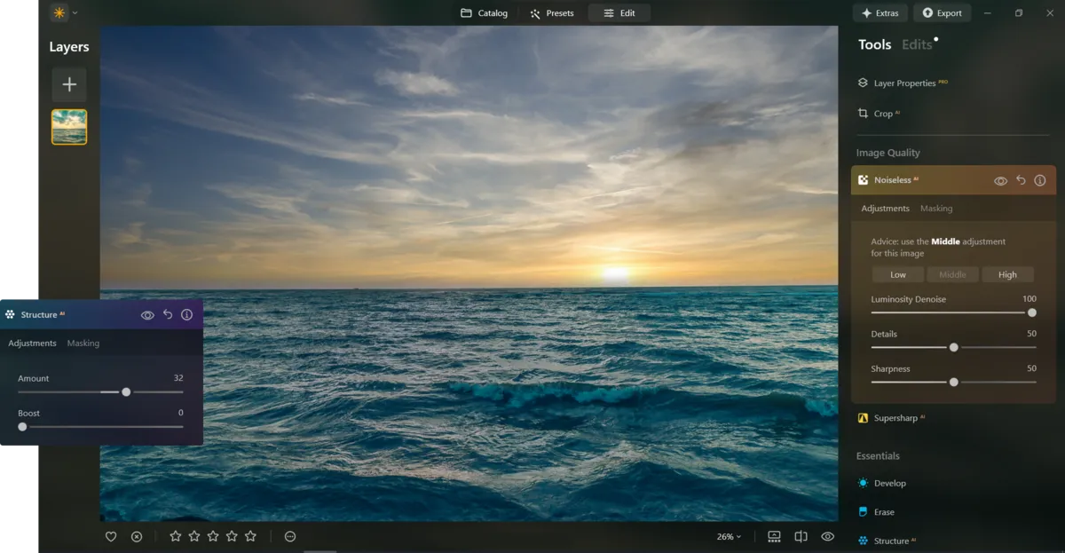Toggle Structure effect visibility eye
This screenshot has height=553, width=1065.
147,315
